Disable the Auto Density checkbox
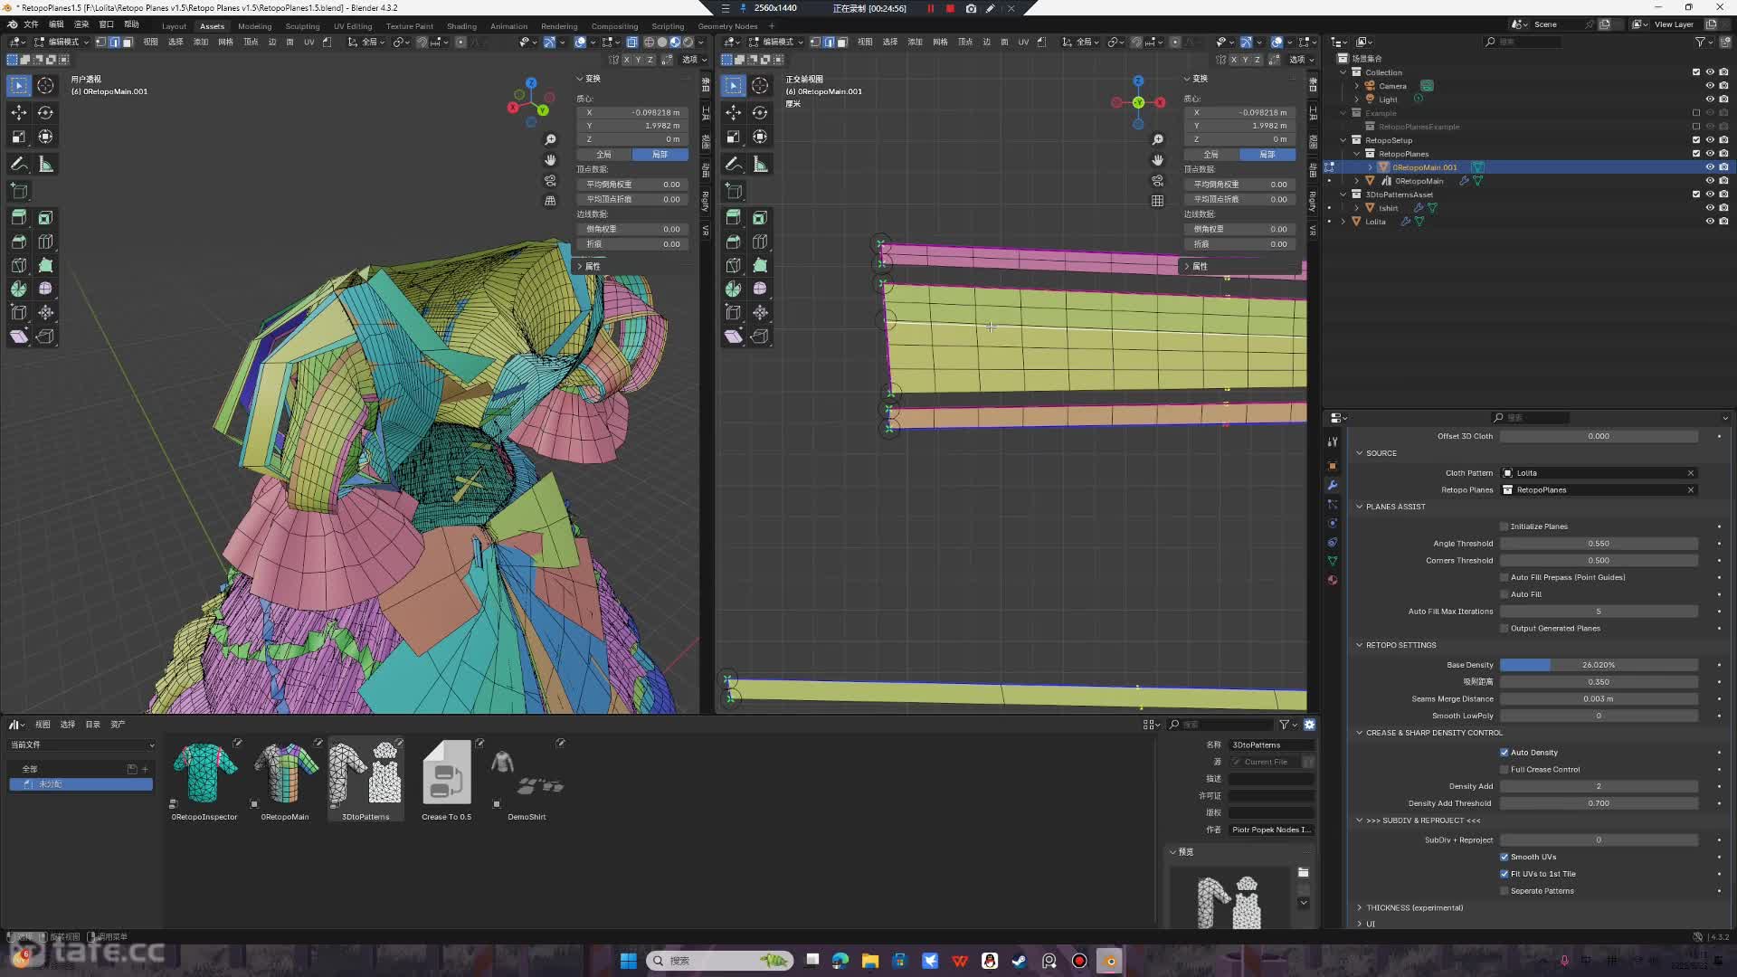The height and width of the screenshot is (977, 1737). [x=1504, y=753]
